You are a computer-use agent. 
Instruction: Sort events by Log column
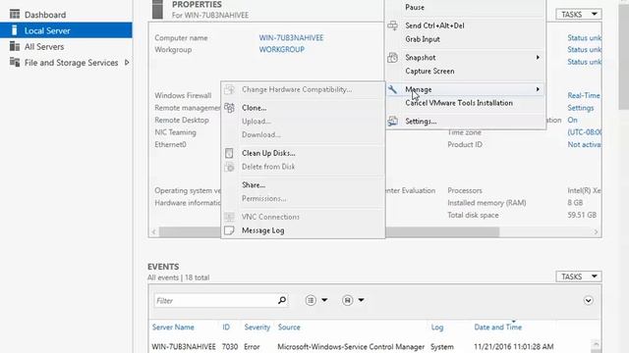tap(437, 328)
